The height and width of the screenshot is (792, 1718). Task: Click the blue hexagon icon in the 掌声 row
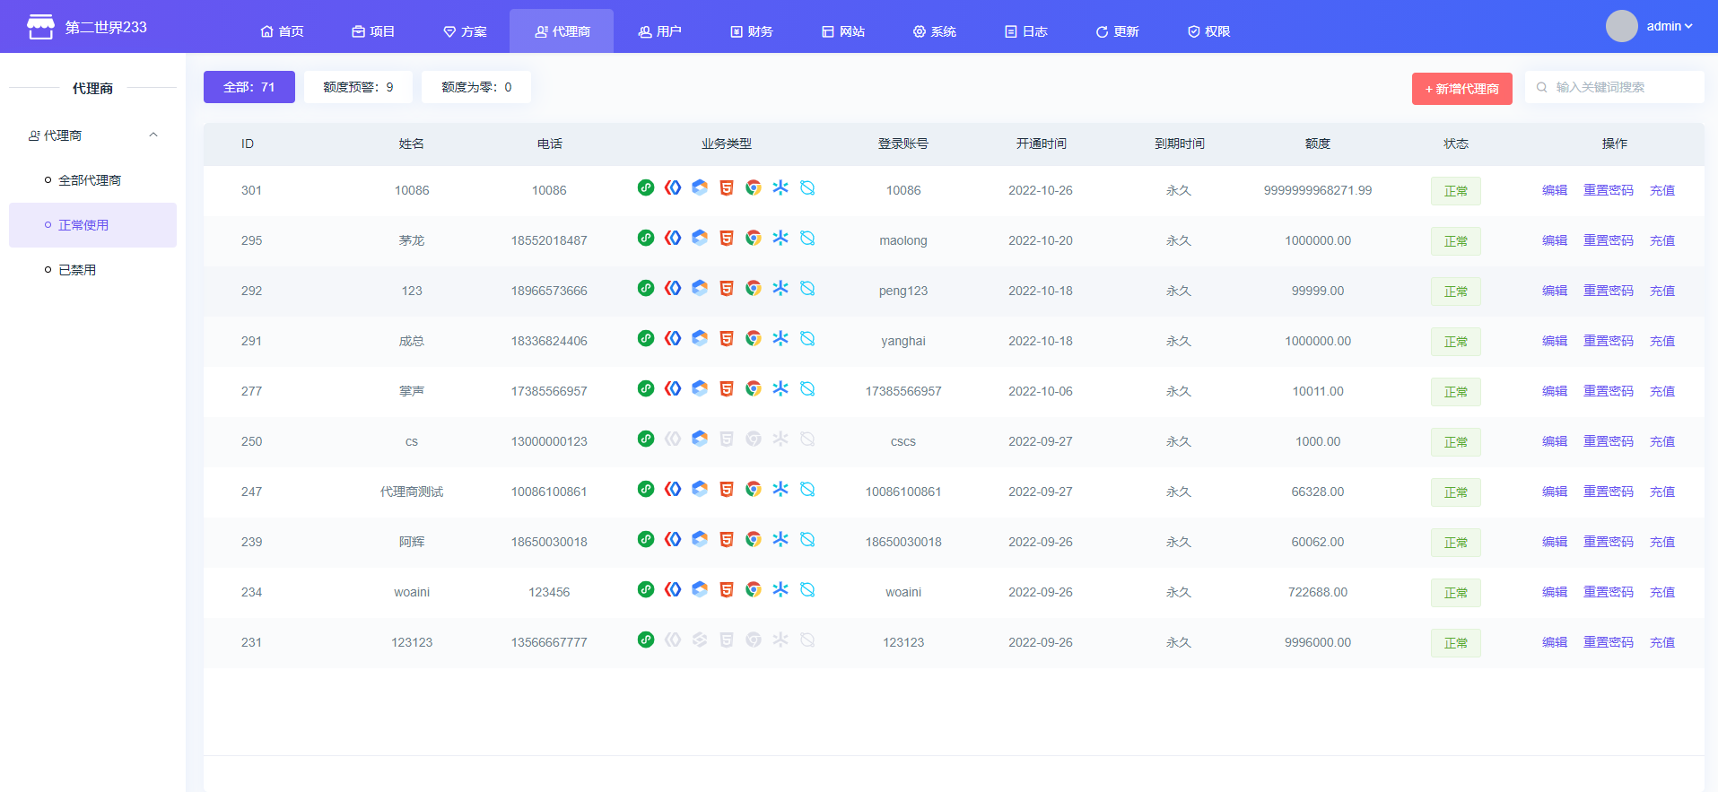[700, 388]
